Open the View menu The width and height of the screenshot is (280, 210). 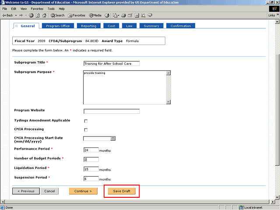click(23, 9)
